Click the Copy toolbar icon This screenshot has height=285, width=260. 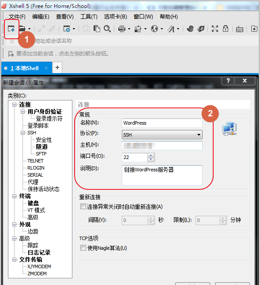pyautogui.click(x=86, y=29)
